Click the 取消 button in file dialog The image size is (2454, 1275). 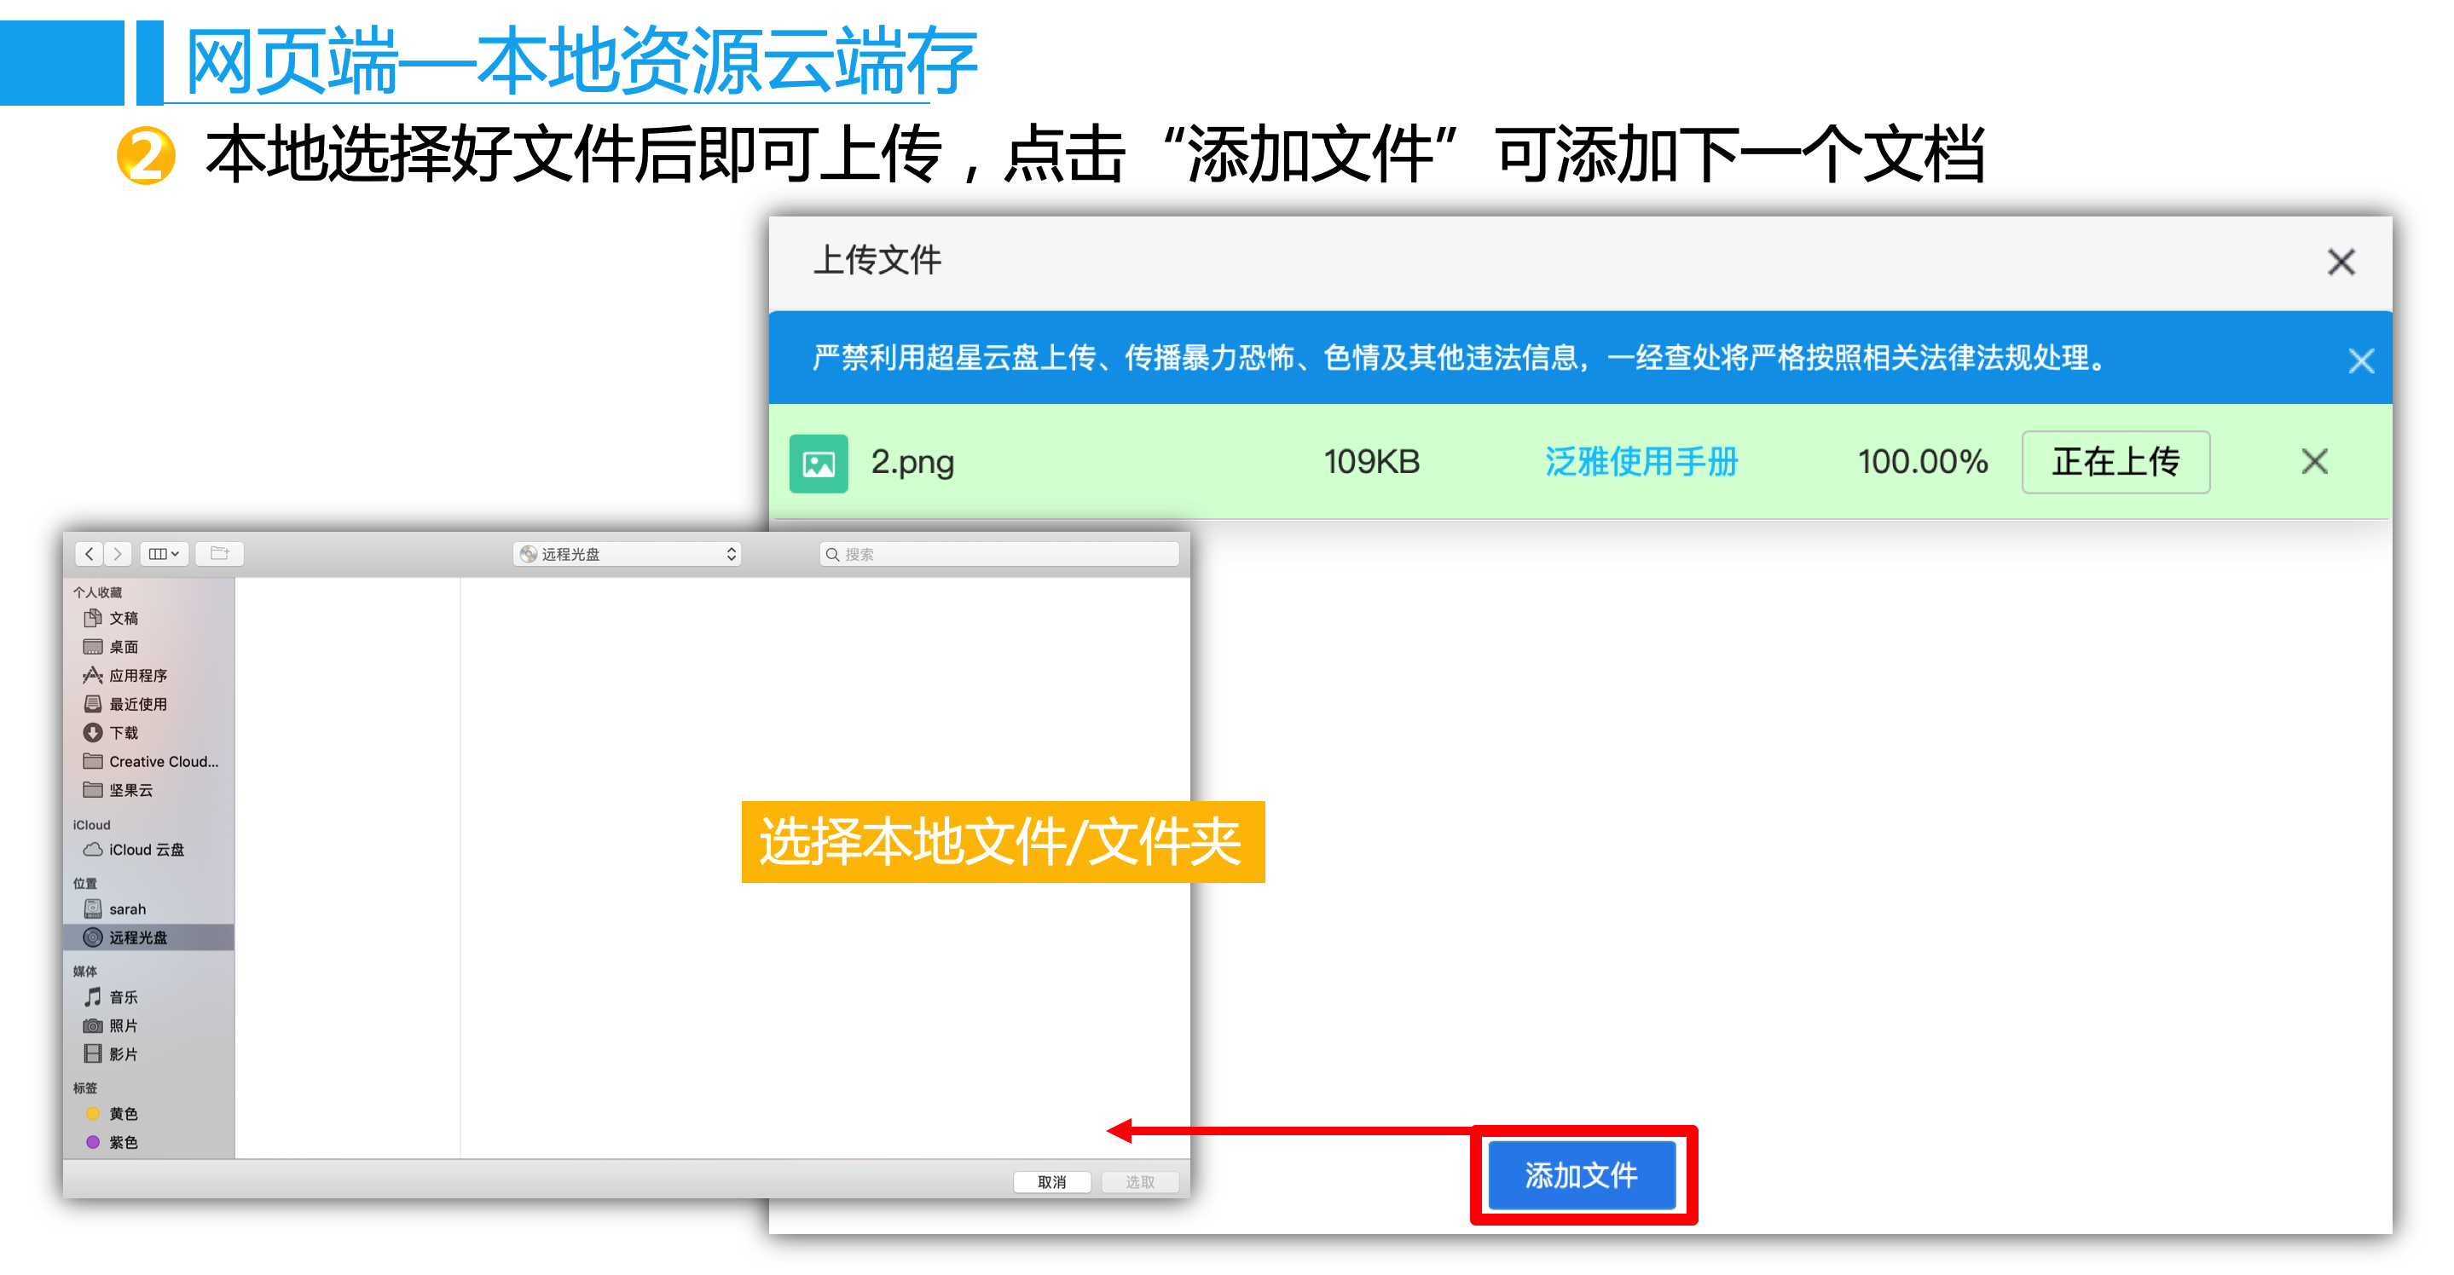[1050, 1182]
